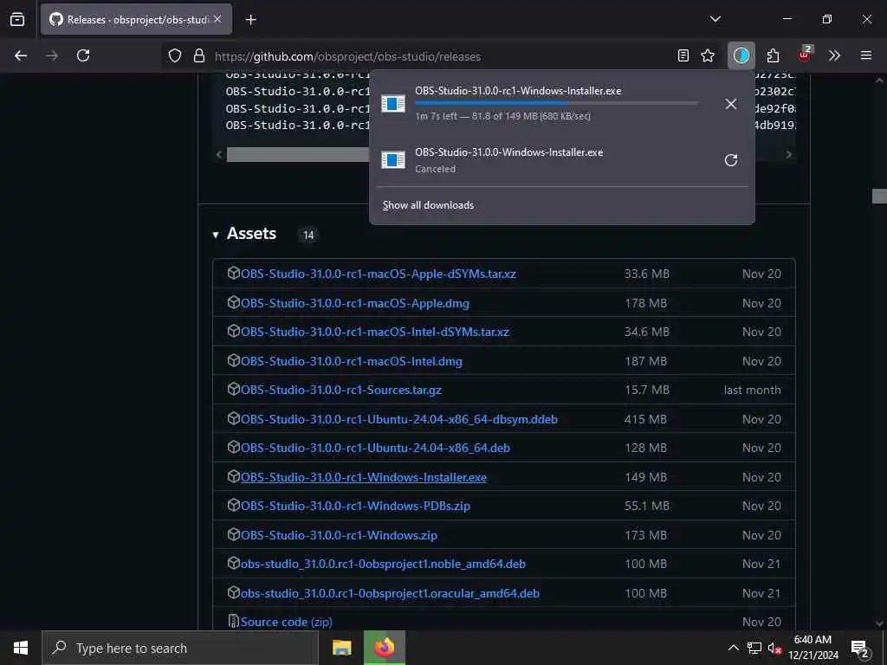Click zip file icon beside Source code
This screenshot has width=887, height=665.
coord(233,621)
